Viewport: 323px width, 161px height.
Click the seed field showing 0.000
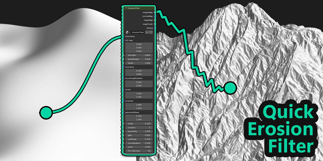click(139, 147)
